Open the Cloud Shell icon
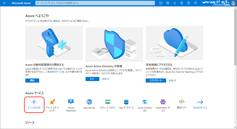This screenshot has height=129, width=237. [161, 3]
